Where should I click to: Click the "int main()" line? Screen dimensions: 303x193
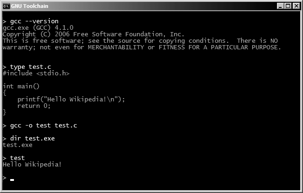(21, 87)
